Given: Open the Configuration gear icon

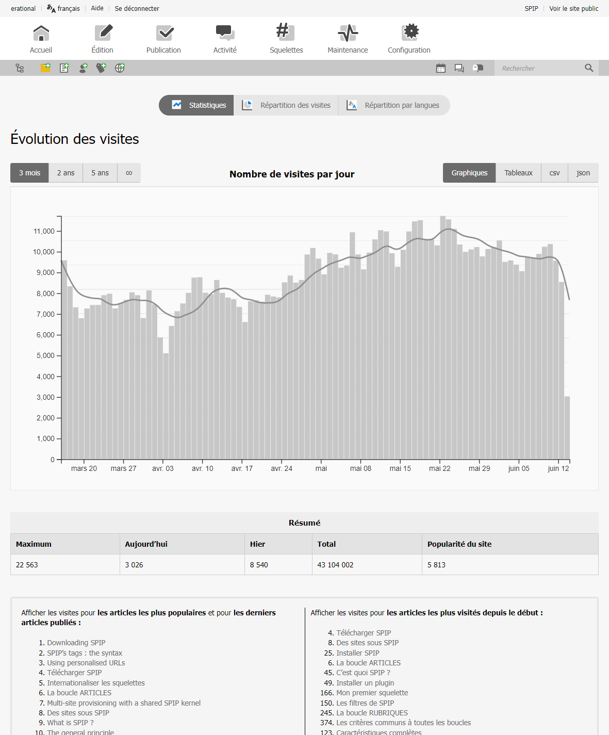Looking at the screenshot, I should click(409, 32).
